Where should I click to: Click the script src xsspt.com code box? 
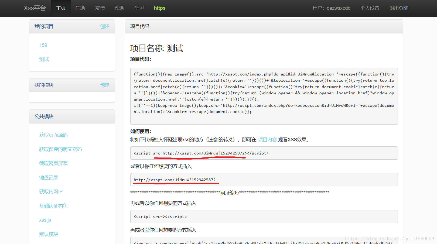click(264, 153)
